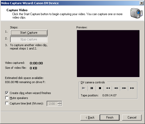Viewport: 145px width, 124px height.
Task: Click the Start Capture button
Action: point(29,33)
